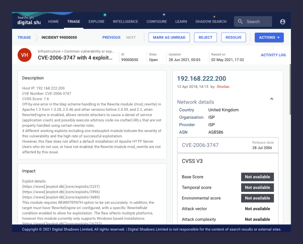Open the CONFIGURE menu
Viewport: 303px width, 244px height.
coord(157,21)
